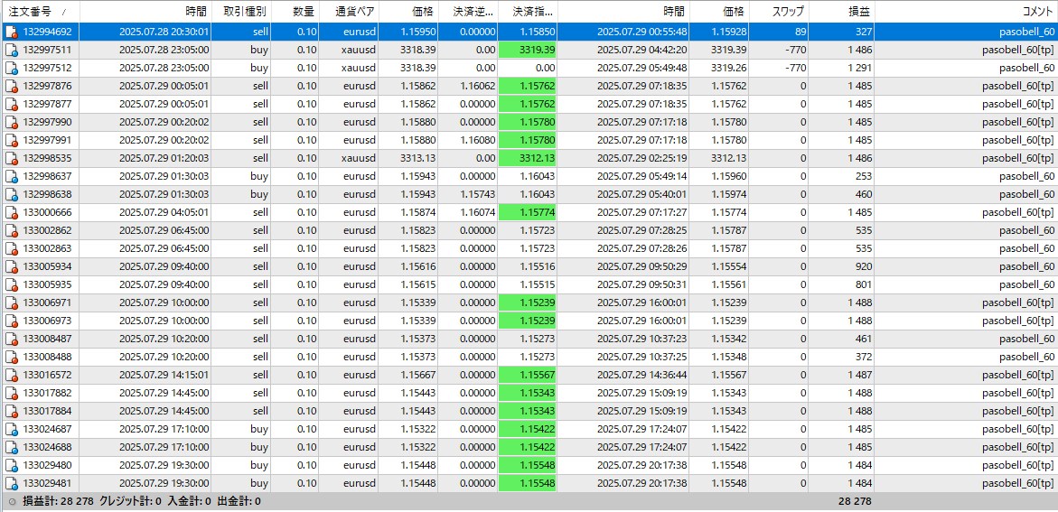Click the profit value 327
The image size is (1058, 512).
863,32
